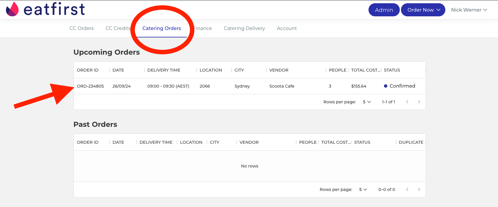Click the STATUS header in Upcoming Orders
498x207 pixels.
click(x=392, y=70)
